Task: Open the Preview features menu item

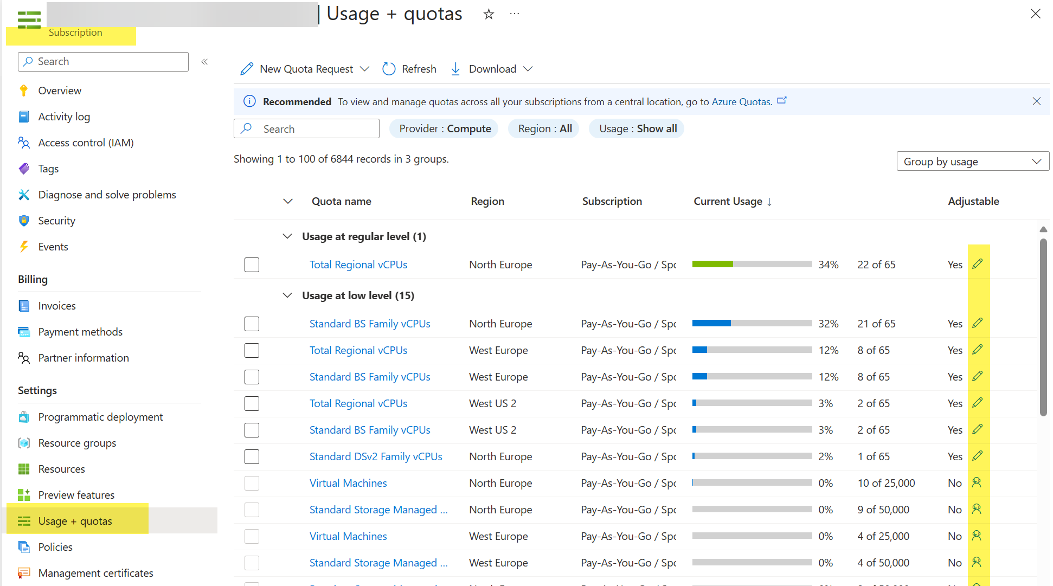Action: pos(76,494)
